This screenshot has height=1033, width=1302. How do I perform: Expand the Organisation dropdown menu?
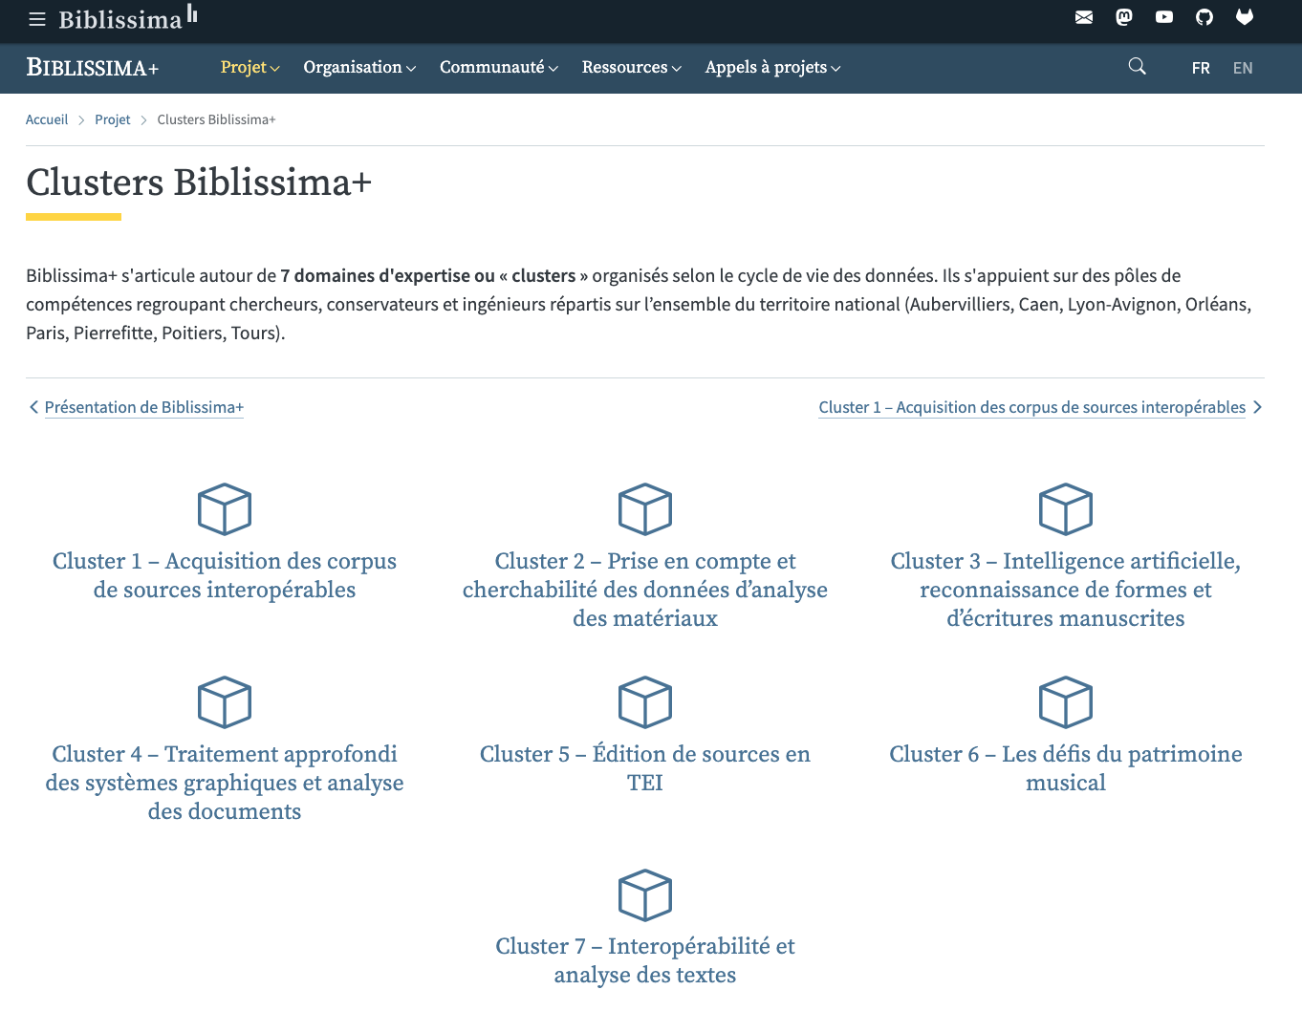(x=359, y=68)
